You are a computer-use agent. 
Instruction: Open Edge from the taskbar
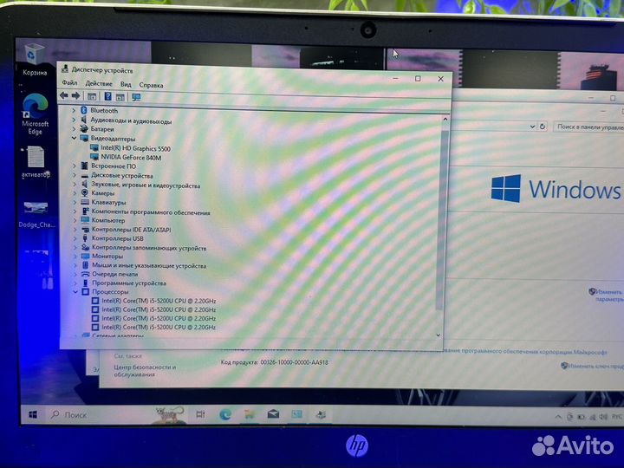pyautogui.click(x=225, y=414)
